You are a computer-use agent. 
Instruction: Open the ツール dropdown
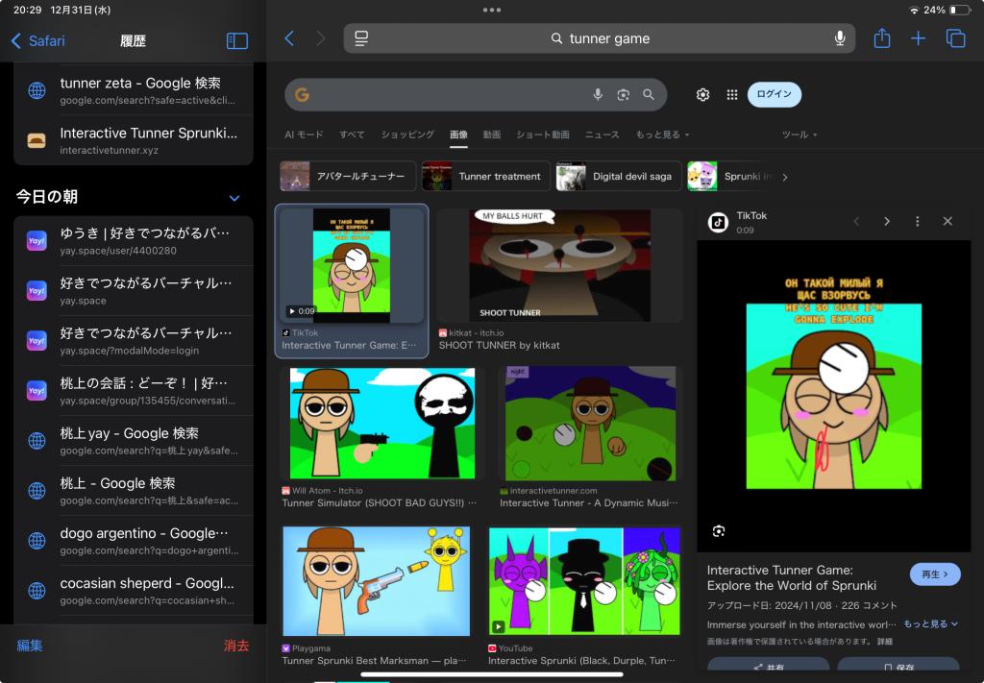799,134
